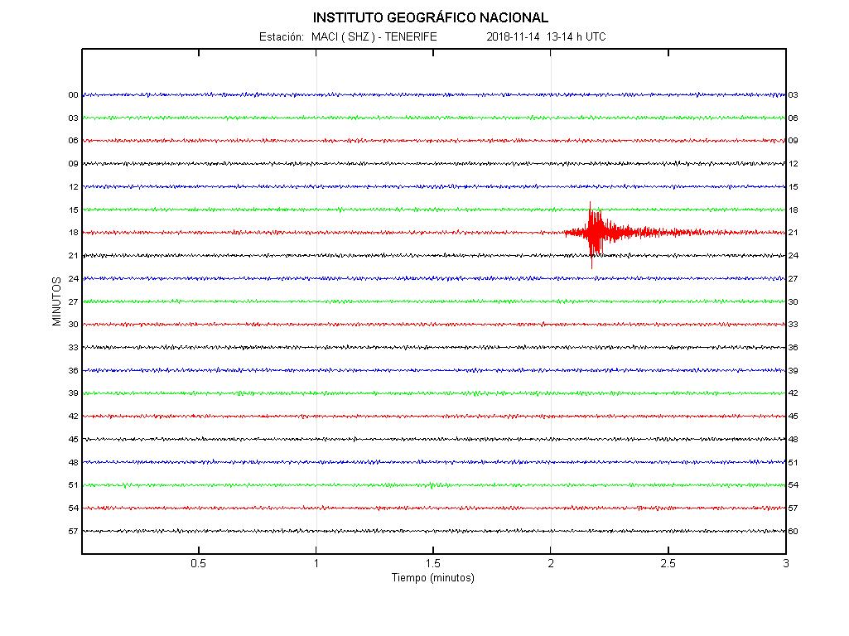Click the Tiempo (minutos) x-axis label
Screen dimensions: 849x636
432,578
